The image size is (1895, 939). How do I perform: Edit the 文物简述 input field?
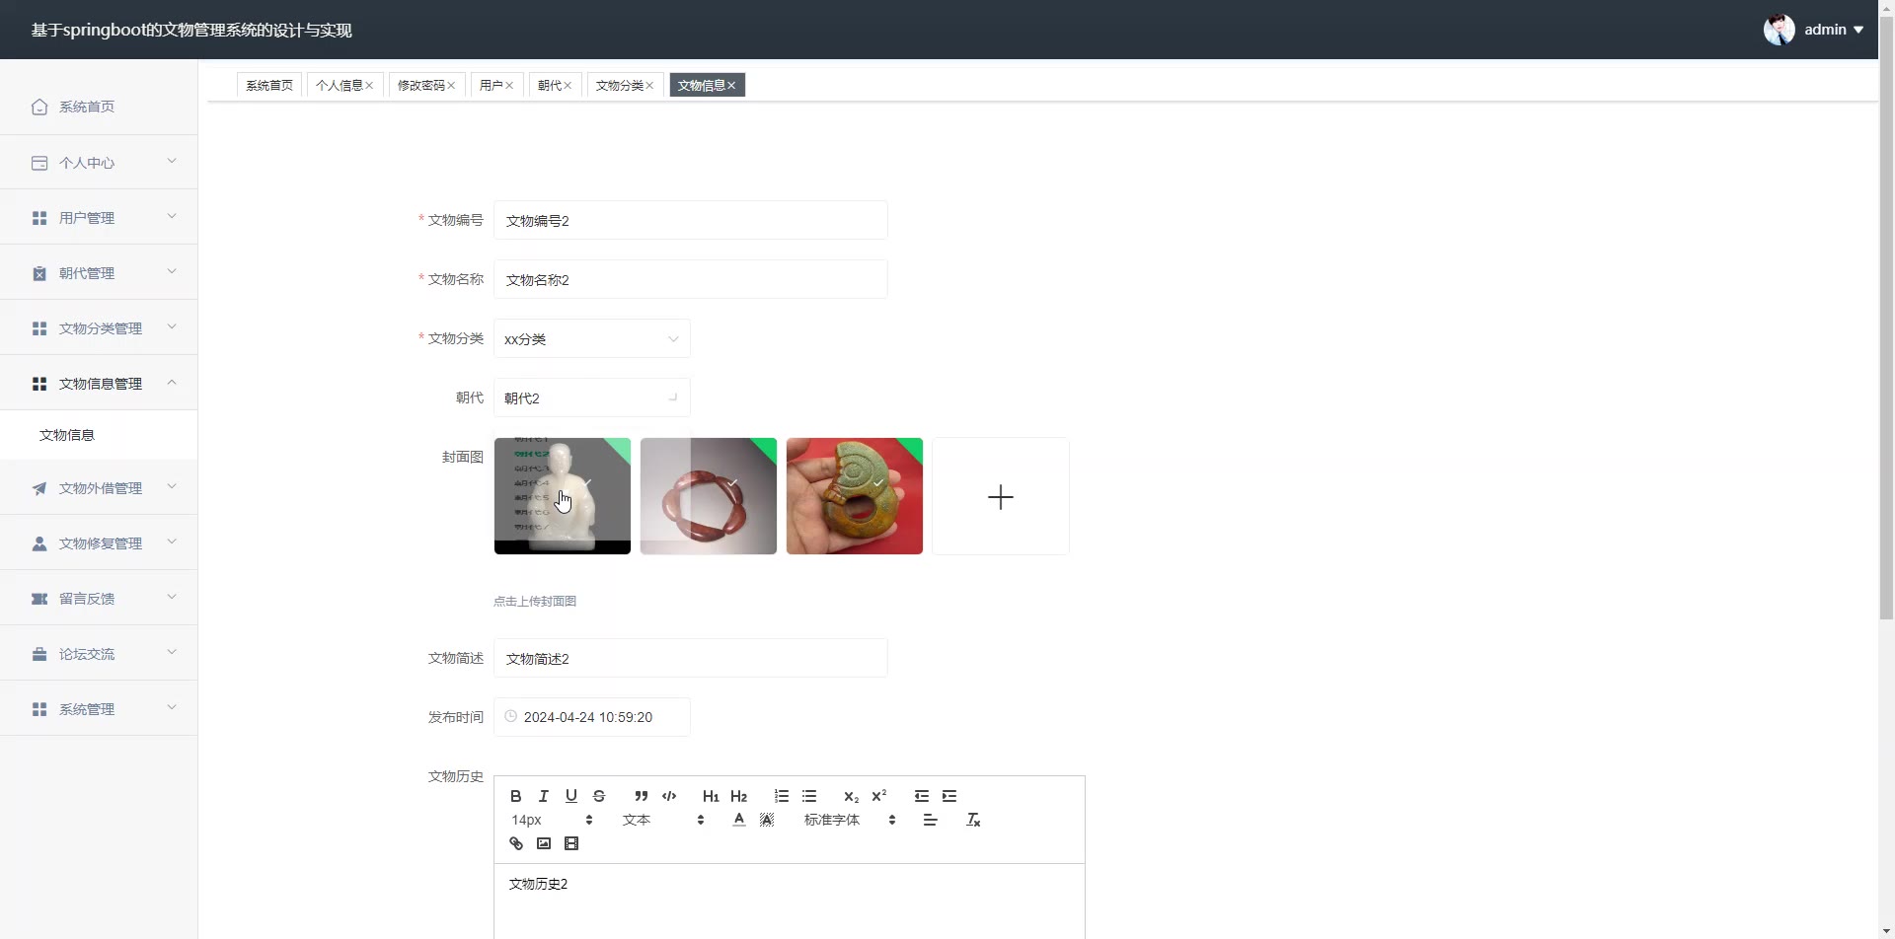coord(690,658)
